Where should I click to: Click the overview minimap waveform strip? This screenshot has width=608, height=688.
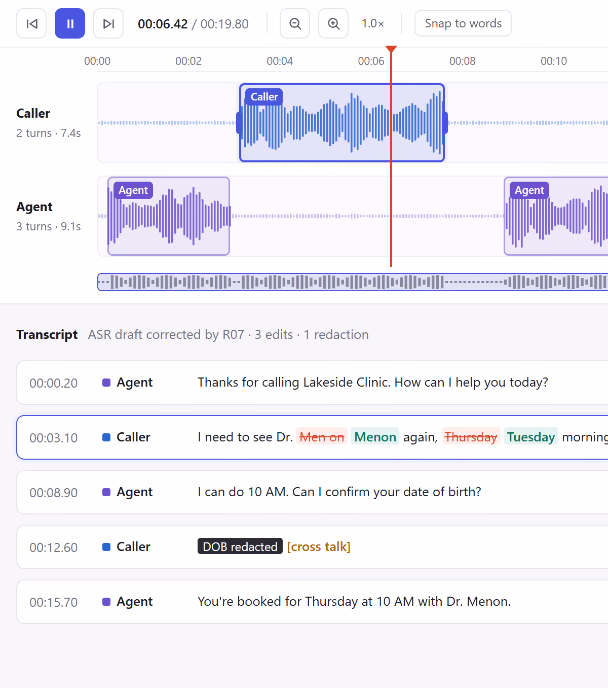coord(353,282)
